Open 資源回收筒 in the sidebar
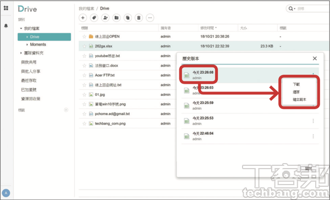This screenshot has height=200, width=330. (30, 99)
